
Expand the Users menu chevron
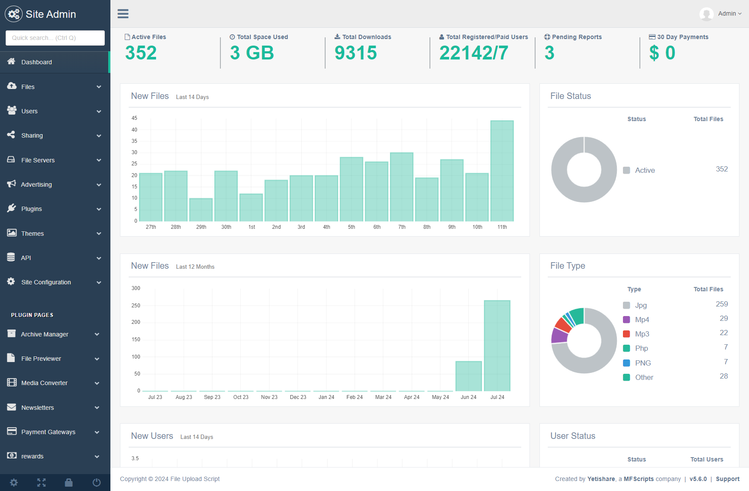[99, 111]
